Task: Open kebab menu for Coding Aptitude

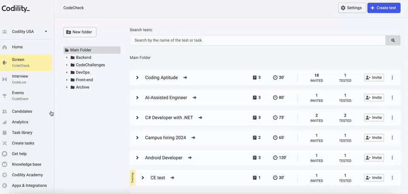Action: tap(392, 77)
